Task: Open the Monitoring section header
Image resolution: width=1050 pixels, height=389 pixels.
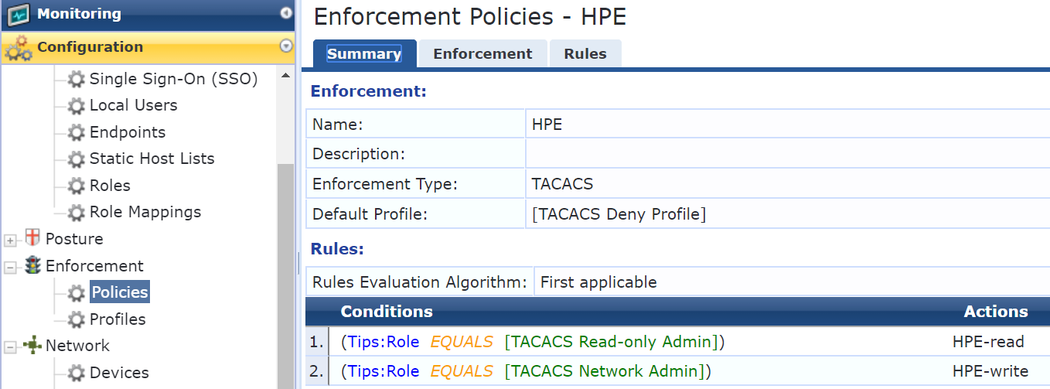Action: coord(148,14)
